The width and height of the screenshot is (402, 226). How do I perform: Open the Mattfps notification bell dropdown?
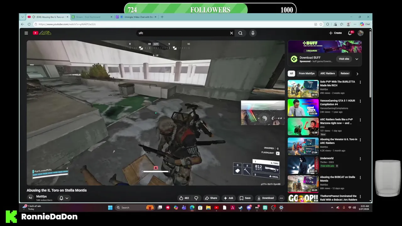(x=64, y=198)
